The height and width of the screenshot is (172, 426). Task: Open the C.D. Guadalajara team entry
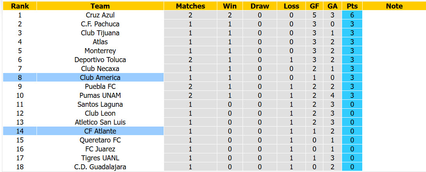coord(100,167)
